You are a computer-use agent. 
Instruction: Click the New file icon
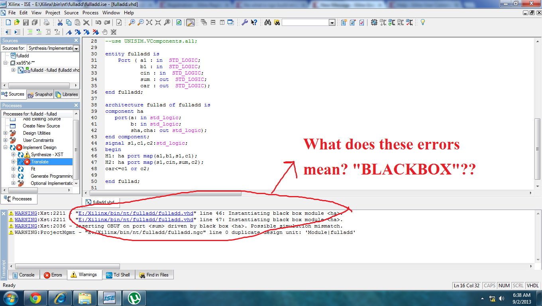8,22
